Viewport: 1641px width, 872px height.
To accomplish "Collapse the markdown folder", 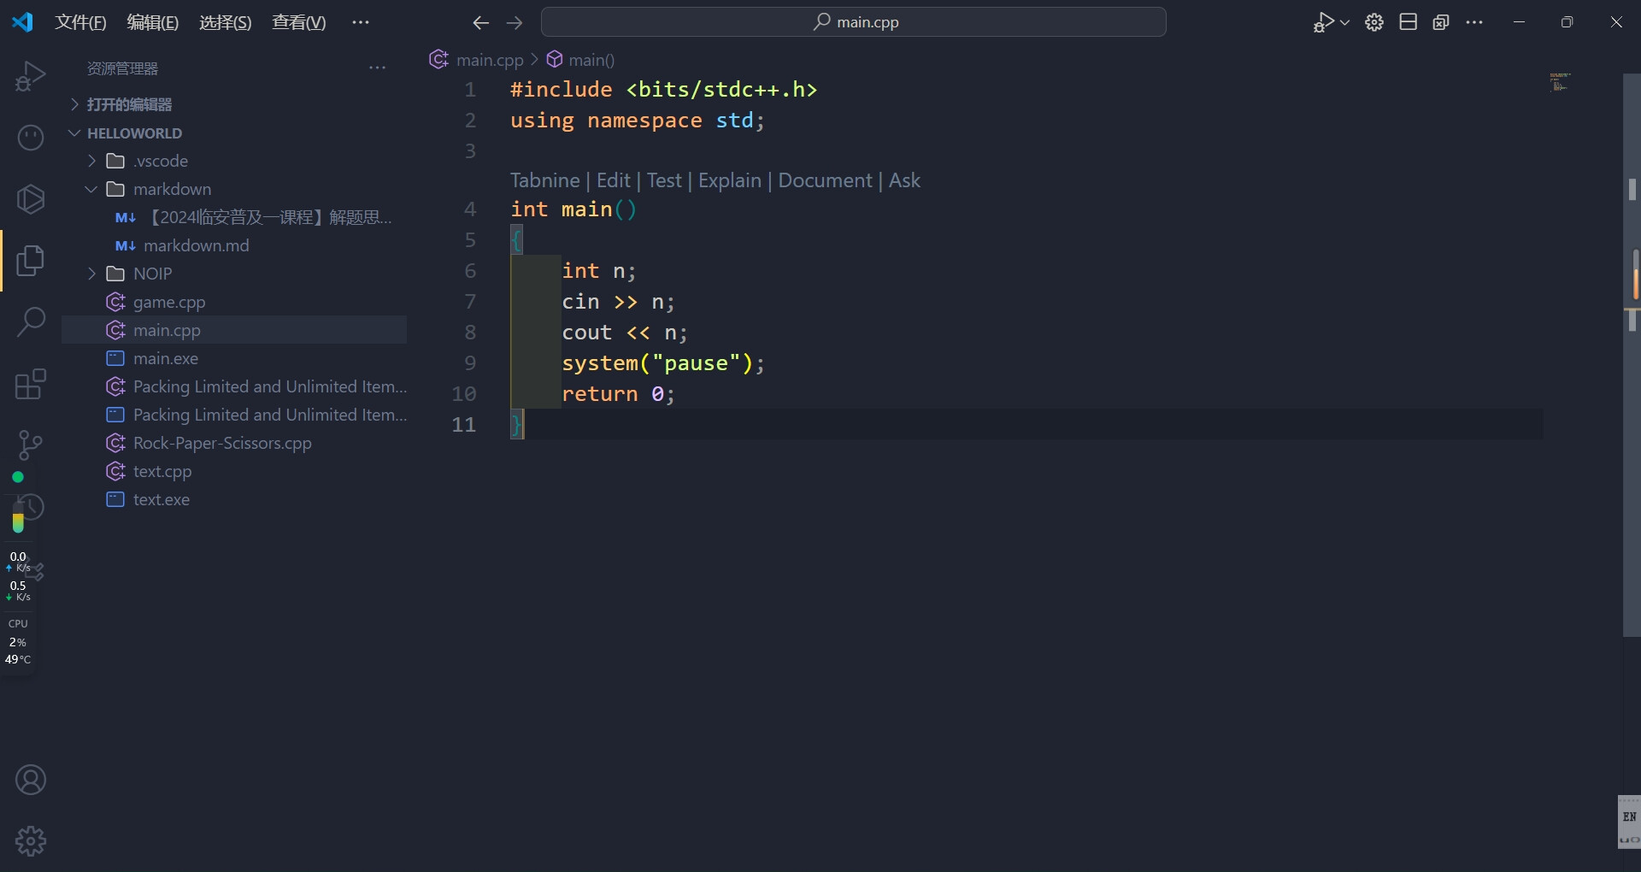I will point(171,189).
